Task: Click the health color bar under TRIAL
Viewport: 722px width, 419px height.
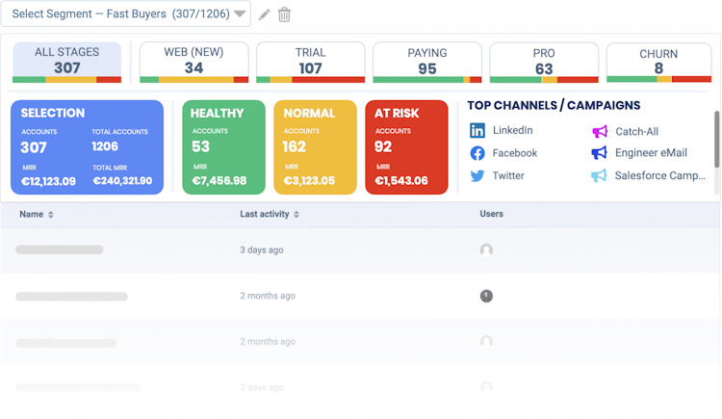Action: (x=310, y=80)
